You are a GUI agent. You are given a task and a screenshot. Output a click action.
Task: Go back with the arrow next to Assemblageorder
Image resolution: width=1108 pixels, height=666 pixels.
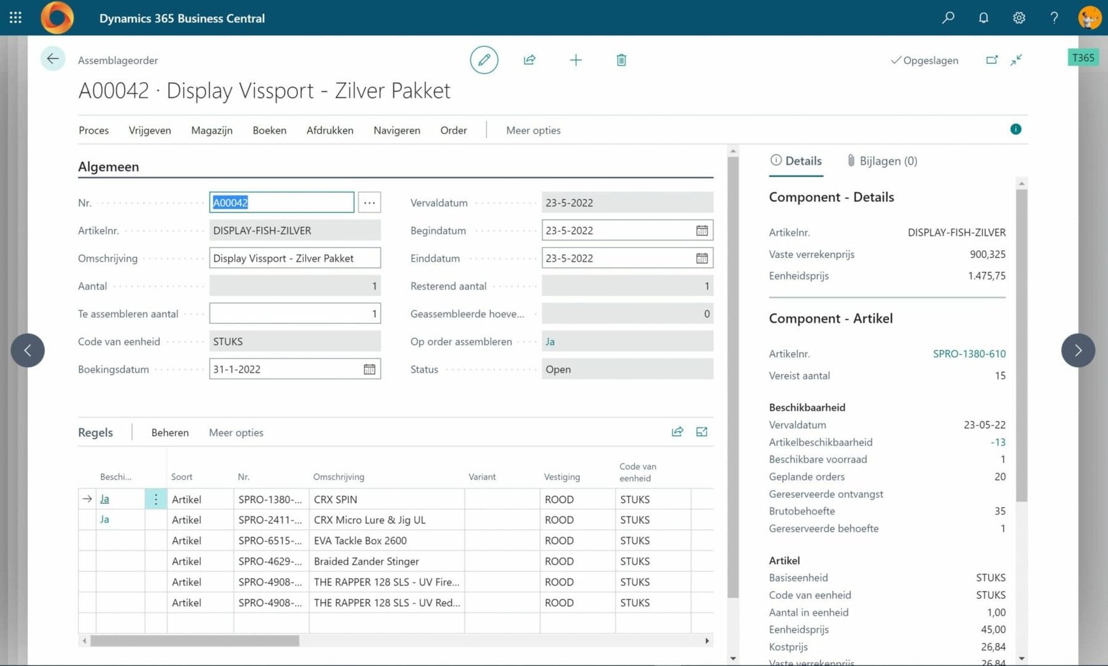tap(53, 59)
